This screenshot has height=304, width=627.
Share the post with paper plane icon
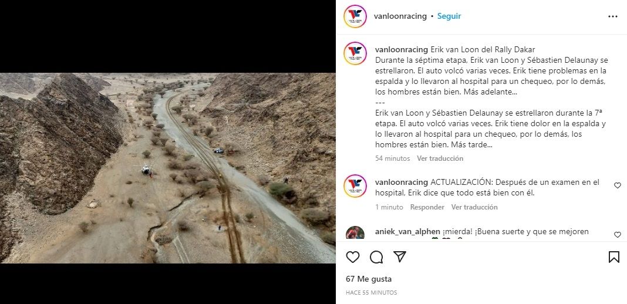click(400, 257)
